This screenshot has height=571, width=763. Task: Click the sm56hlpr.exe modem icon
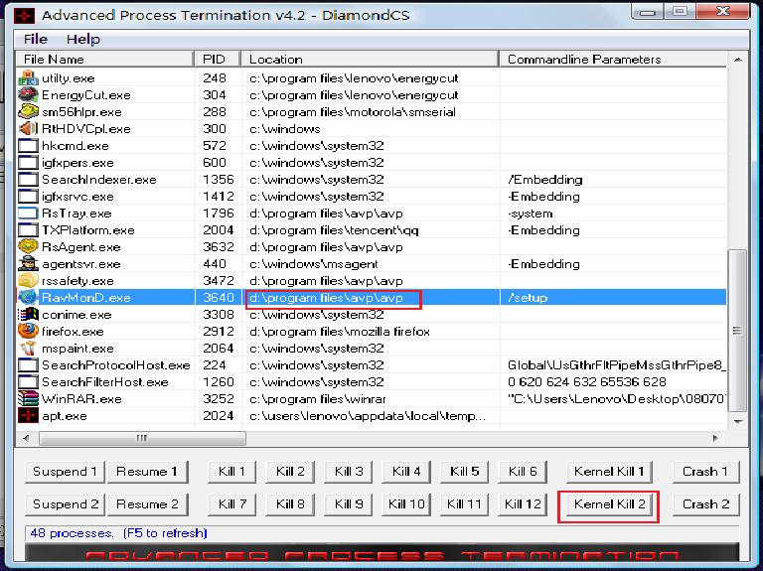(28, 112)
